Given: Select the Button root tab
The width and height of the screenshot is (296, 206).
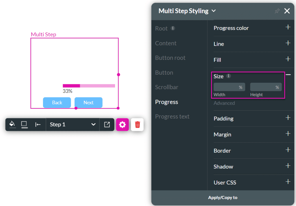Looking at the screenshot, I should 170,58.
